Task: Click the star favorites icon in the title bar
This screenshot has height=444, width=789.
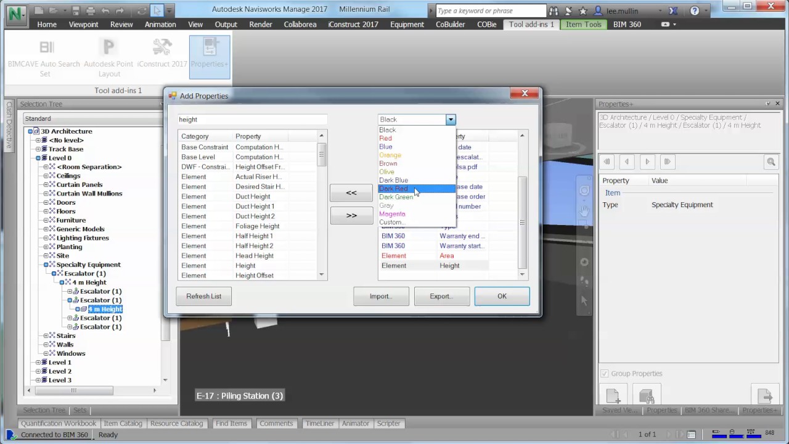Action: (x=583, y=11)
